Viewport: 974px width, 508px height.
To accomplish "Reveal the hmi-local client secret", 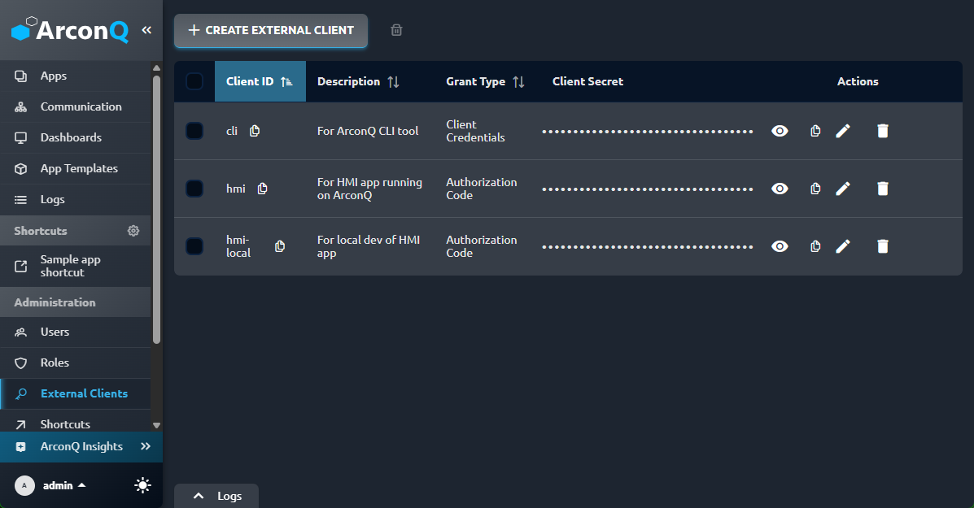I will pos(780,246).
